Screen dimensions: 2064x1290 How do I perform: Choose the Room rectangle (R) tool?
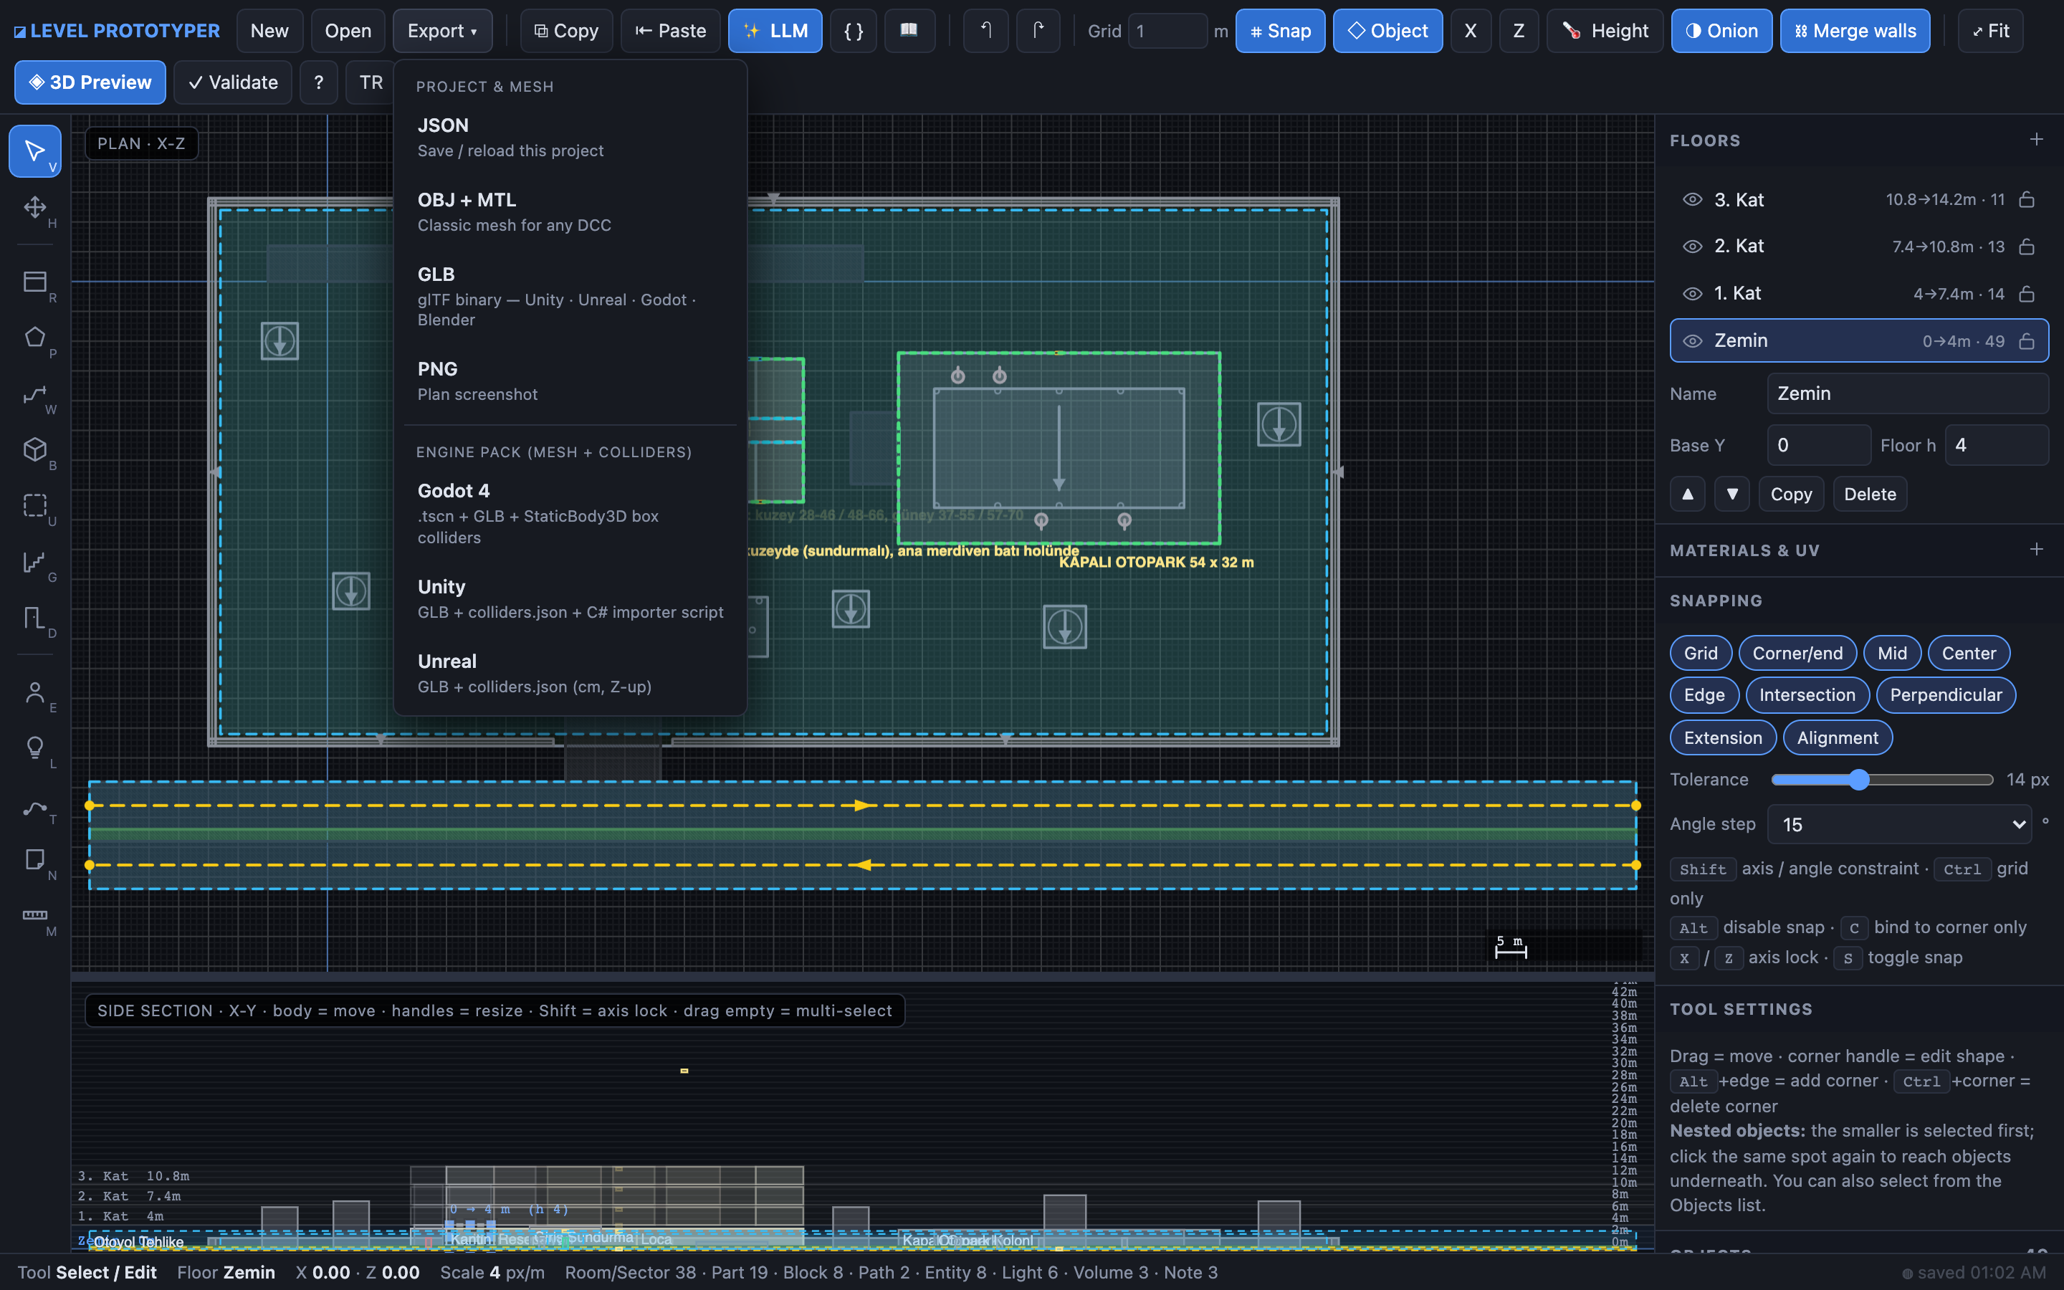point(35,282)
